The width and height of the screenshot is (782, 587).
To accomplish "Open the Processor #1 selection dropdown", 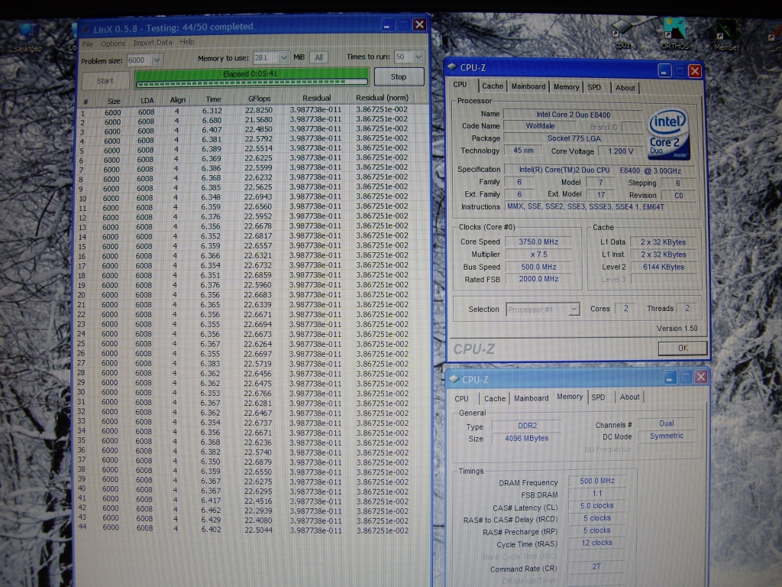I will (574, 309).
